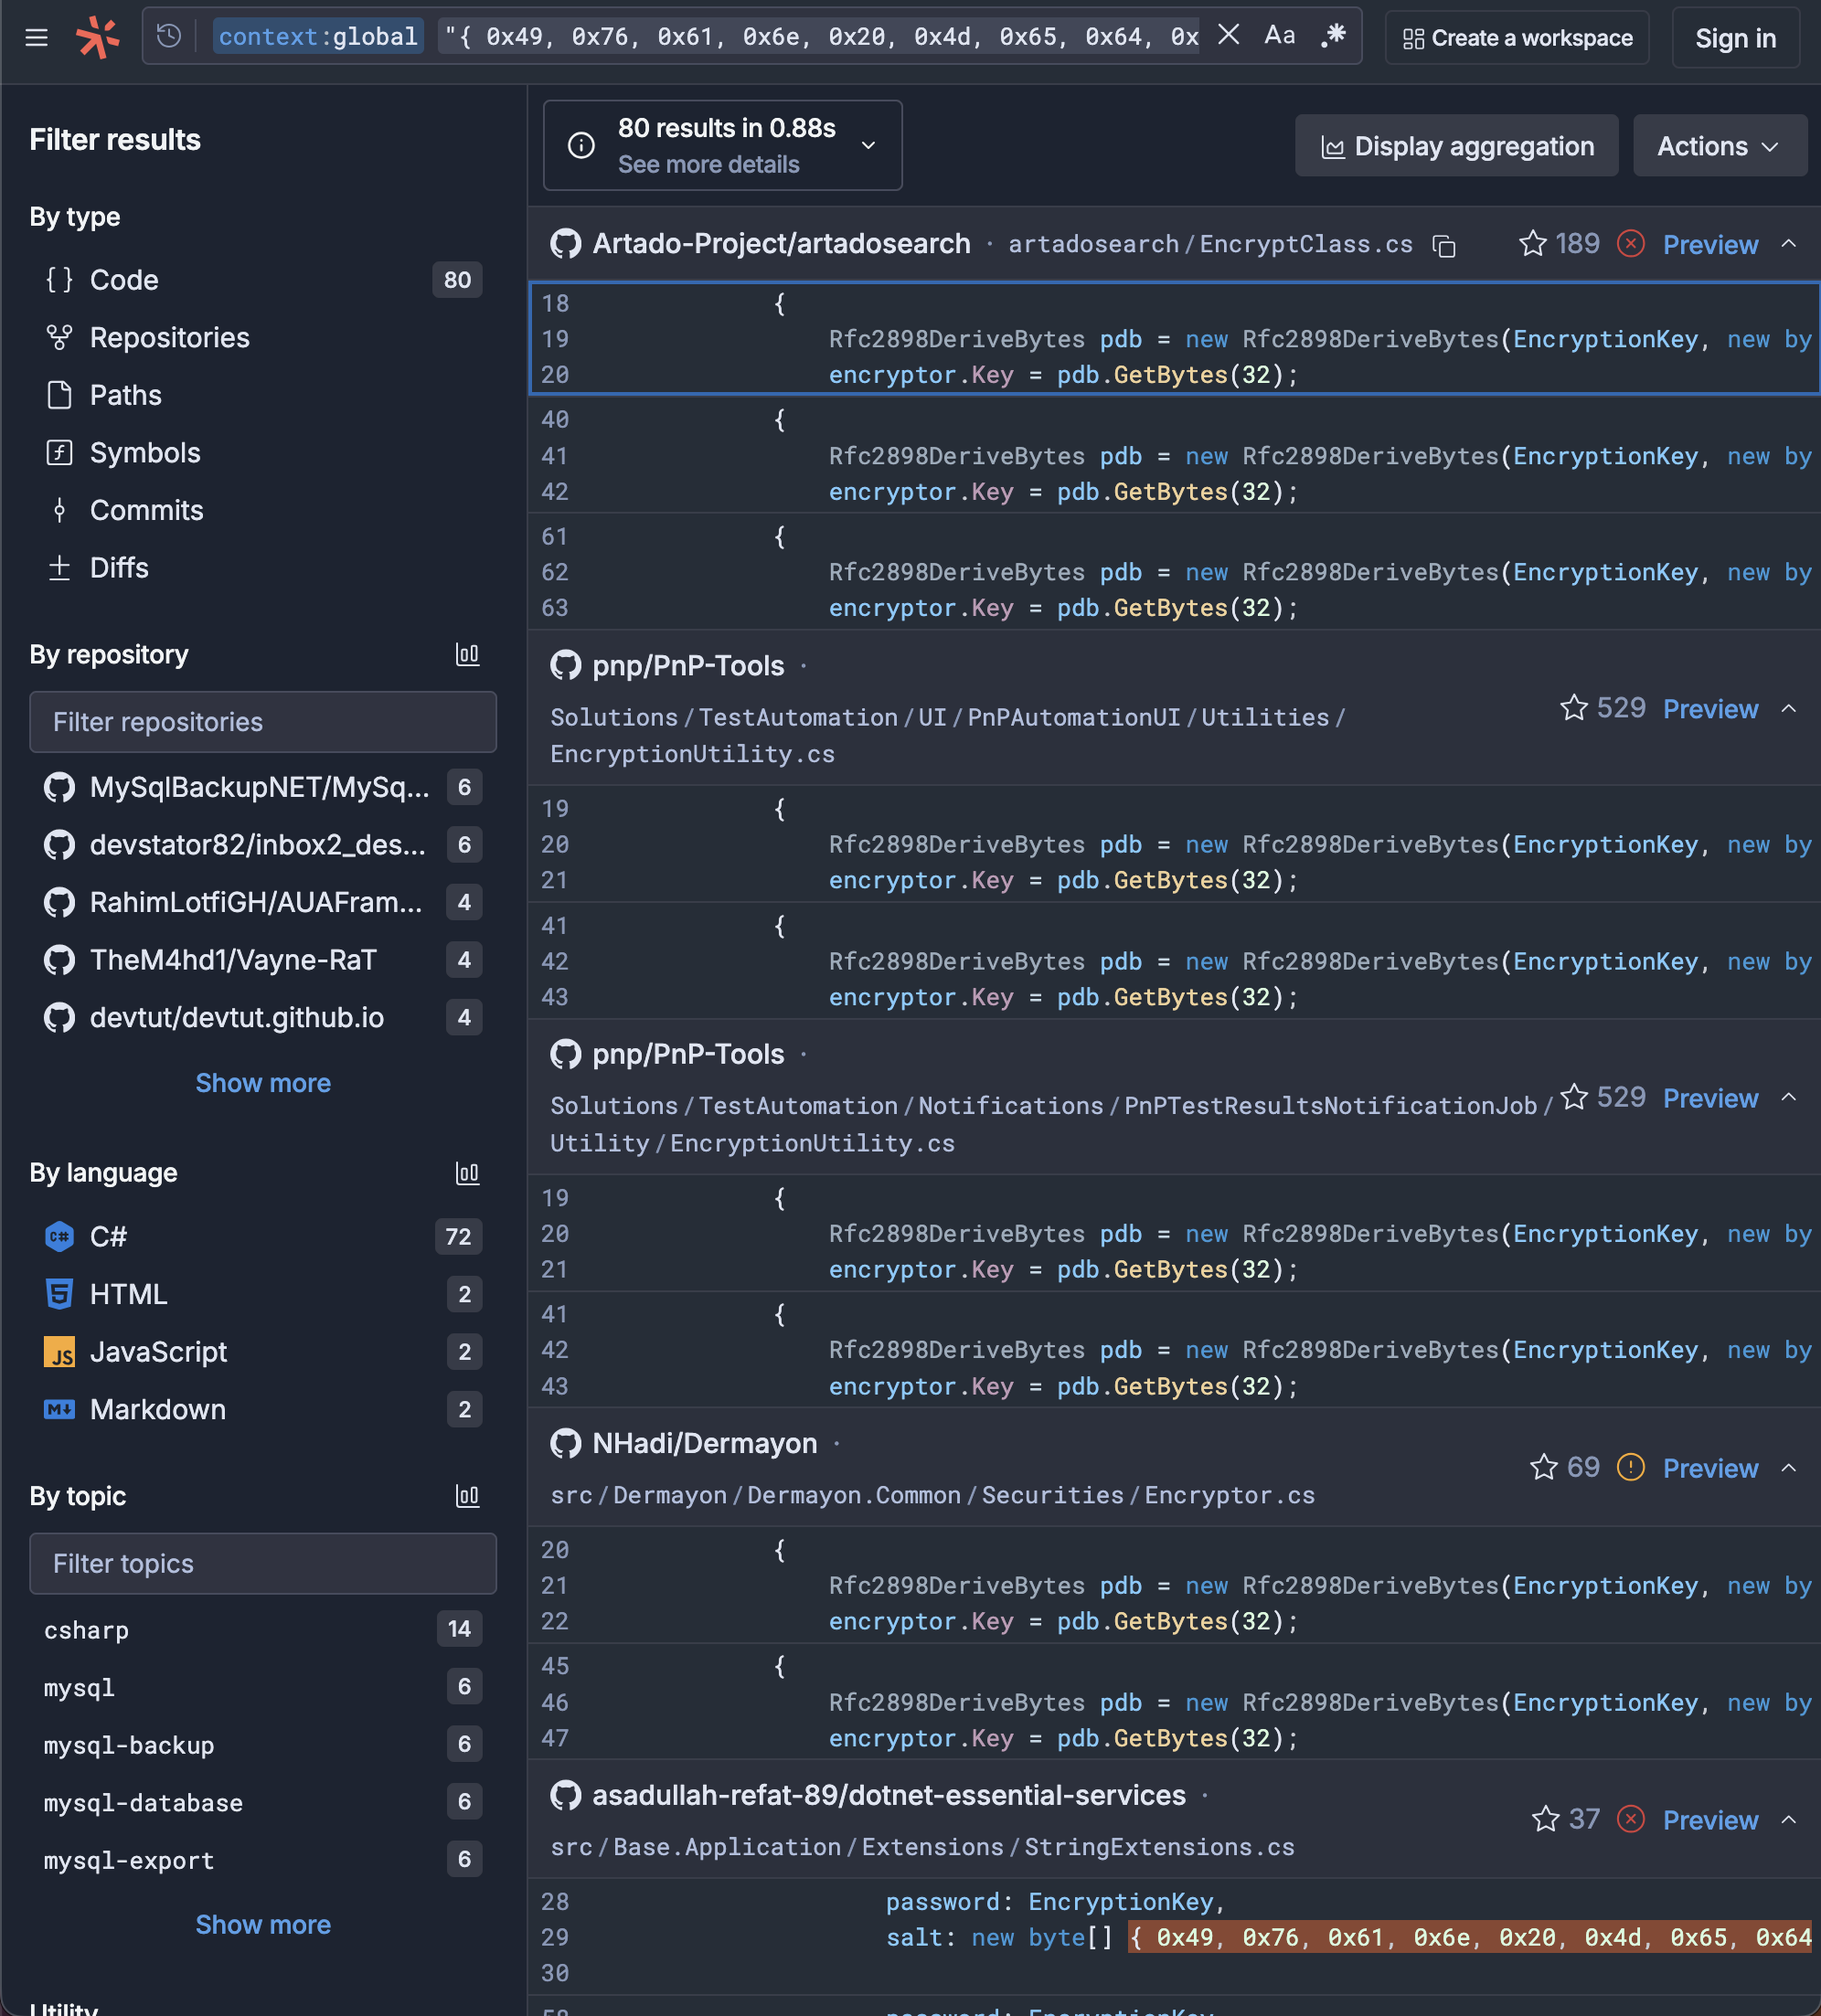1821x2016 pixels.
Task: Filter by HTML language
Action: point(263,1294)
